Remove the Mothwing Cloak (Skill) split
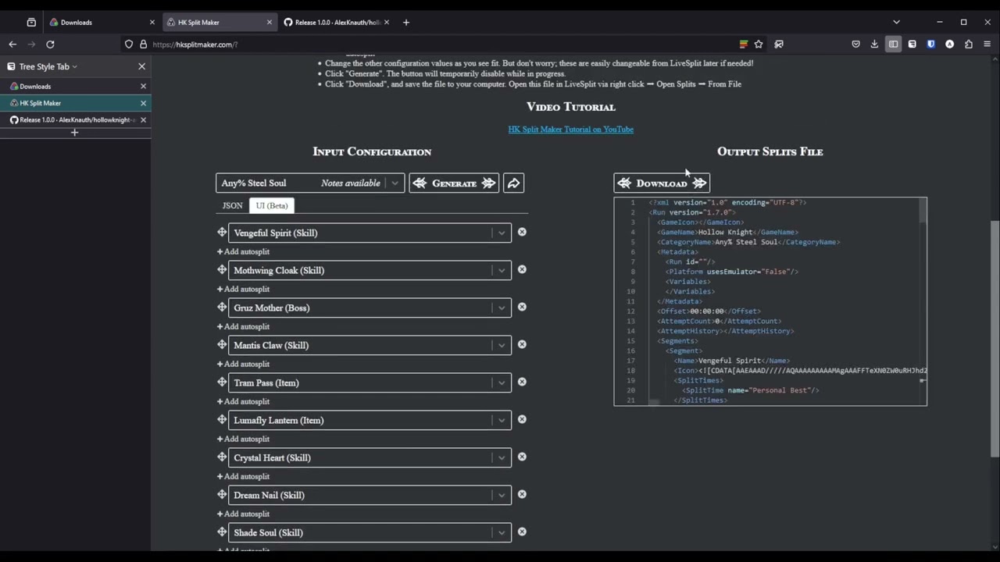The width and height of the screenshot is (1000, 562). pos(522,269)
